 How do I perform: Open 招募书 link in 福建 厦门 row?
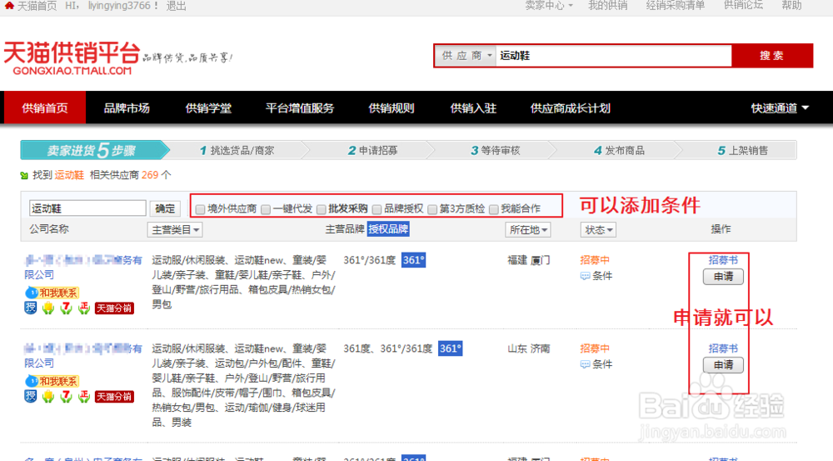[723, 260]
